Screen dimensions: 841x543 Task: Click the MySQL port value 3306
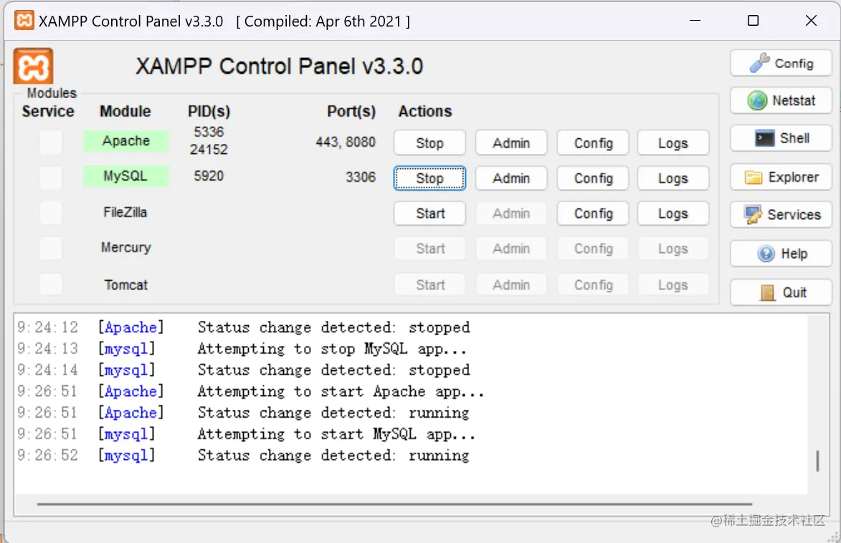coord(361,177)
